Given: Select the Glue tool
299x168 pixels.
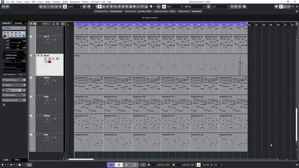Looking at the screenshot, I should click(119, 7).
